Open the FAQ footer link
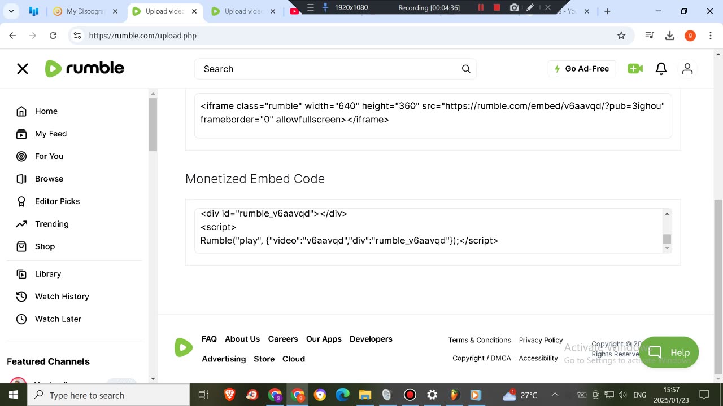Viewport: 723px width, 406px height. (209, 339)
